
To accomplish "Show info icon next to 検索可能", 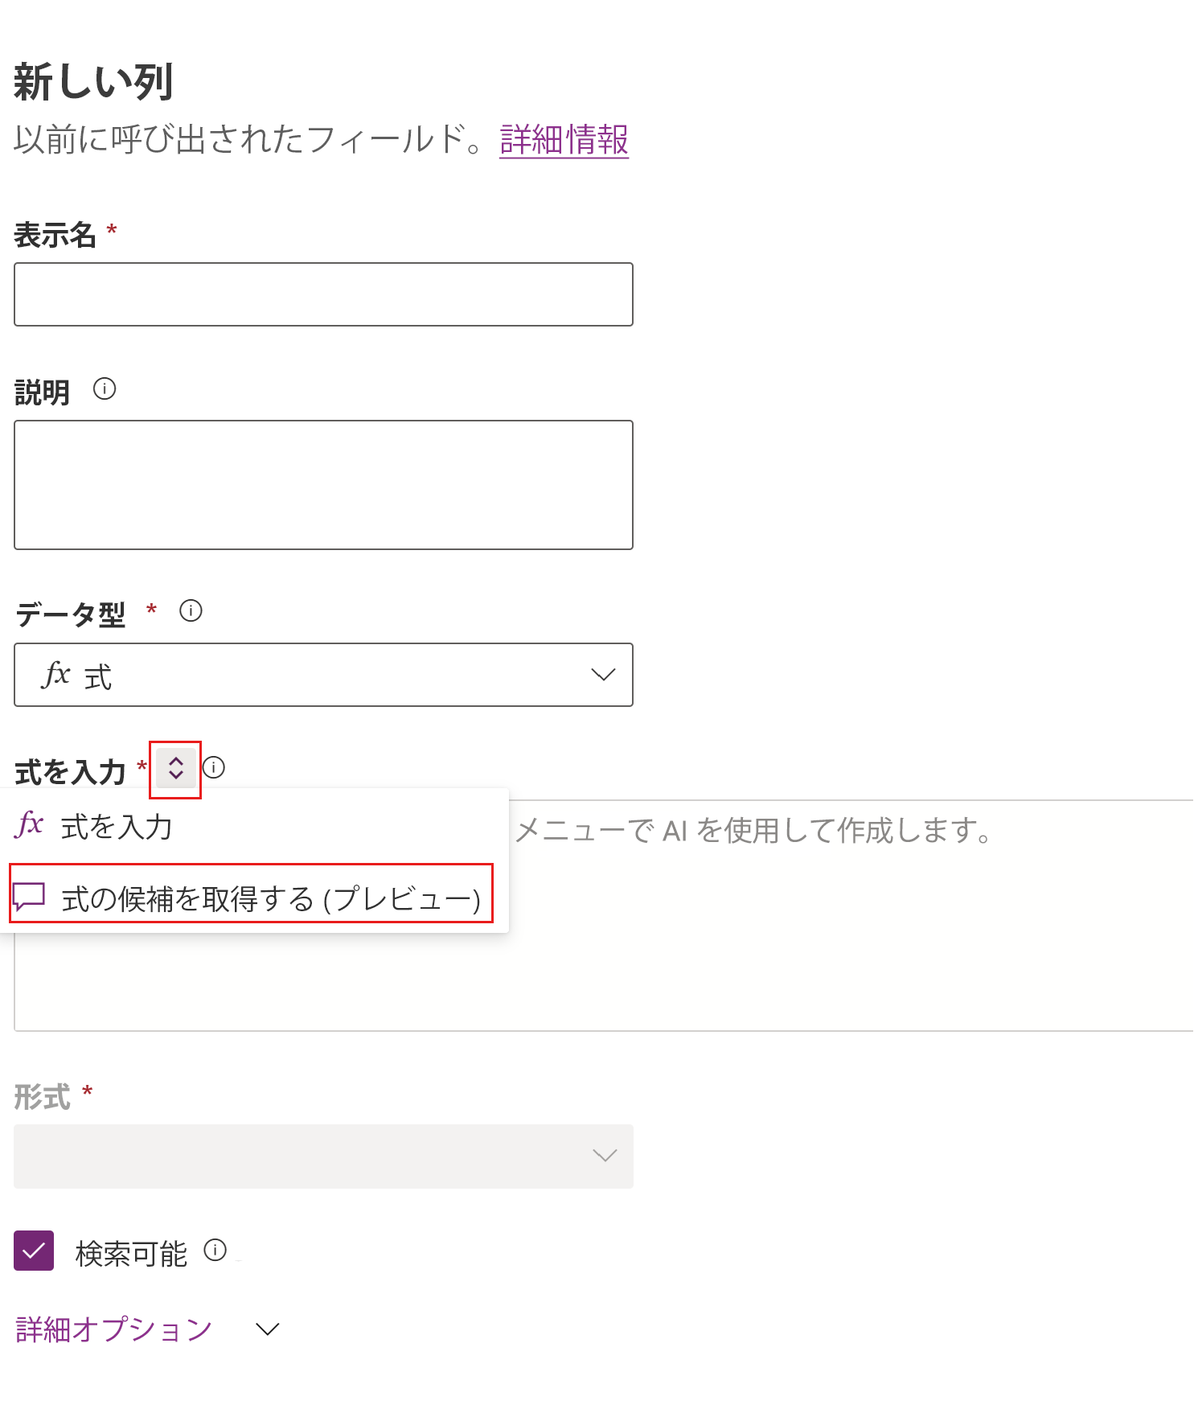I will [x=215, y=1250].
